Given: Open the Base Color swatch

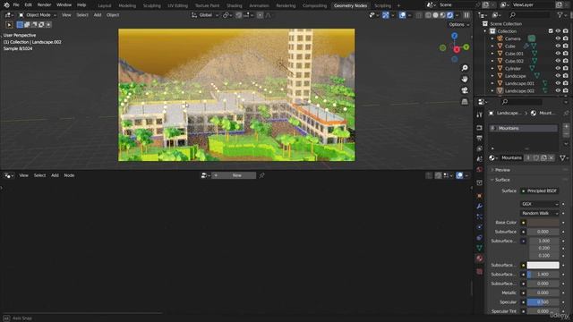Looking at the screenshot, I should coord(543,223).
